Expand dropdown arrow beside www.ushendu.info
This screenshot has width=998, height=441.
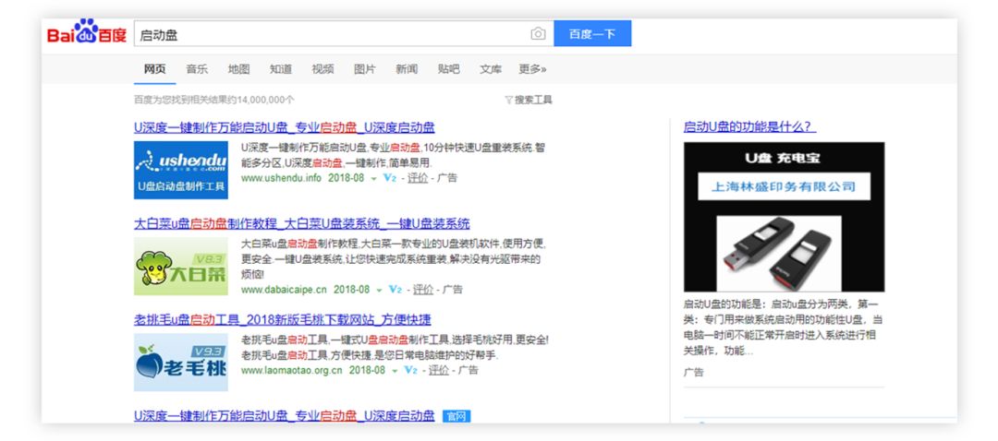point(373,179)
